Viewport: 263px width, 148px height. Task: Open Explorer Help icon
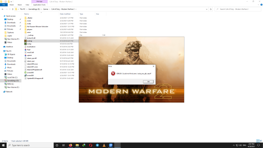(261, 5)
